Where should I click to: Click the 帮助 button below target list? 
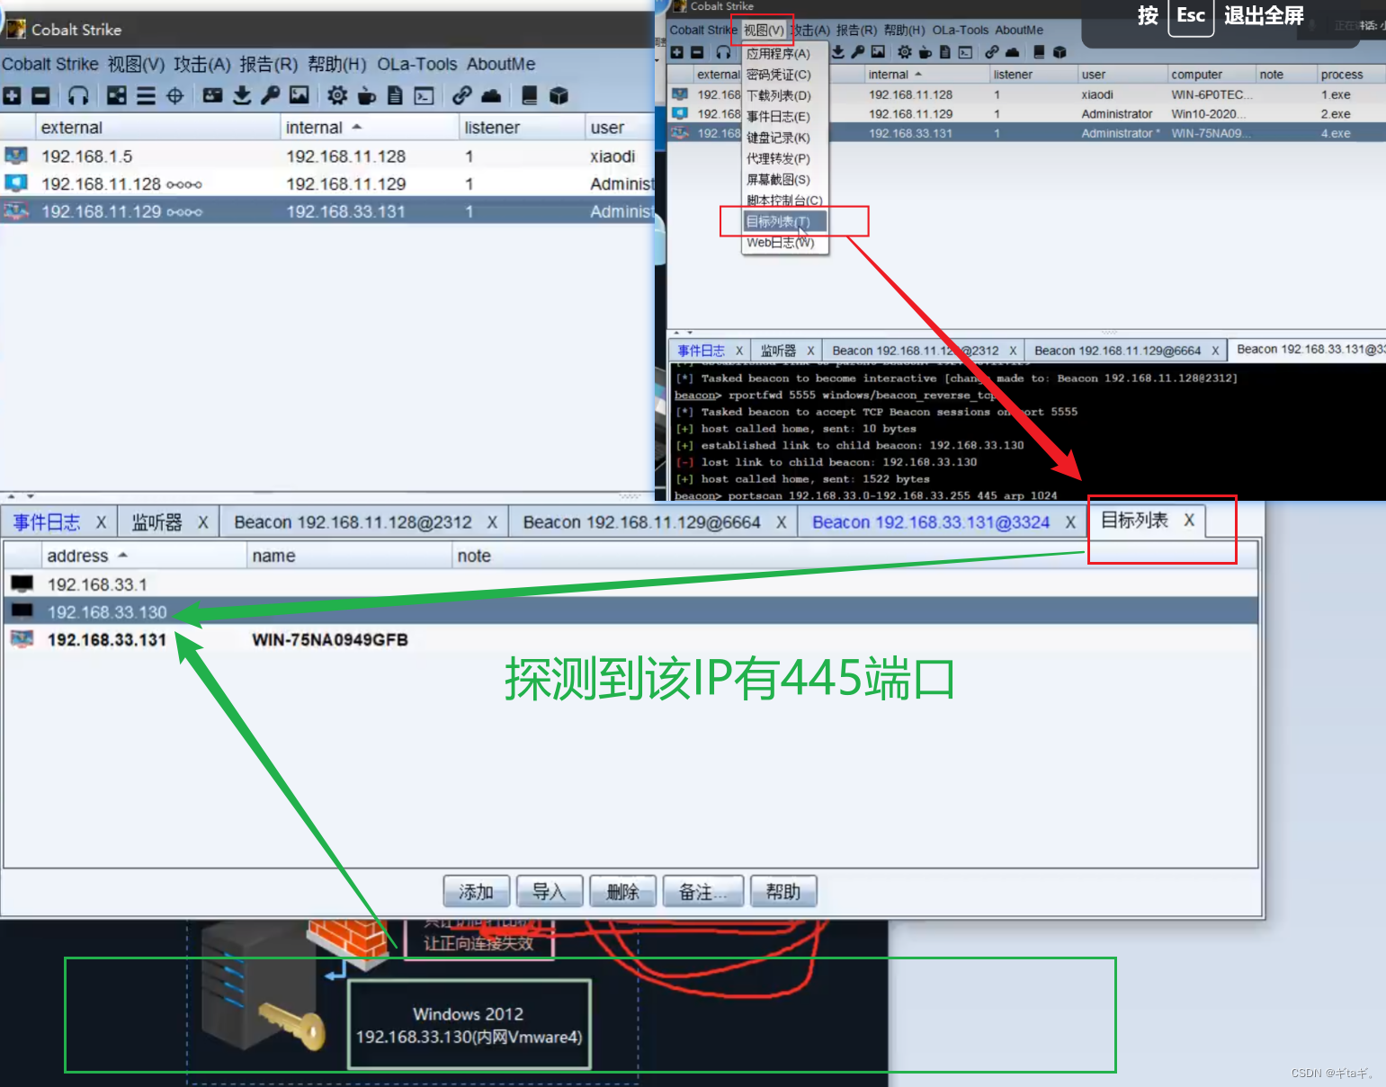(783, 892)
